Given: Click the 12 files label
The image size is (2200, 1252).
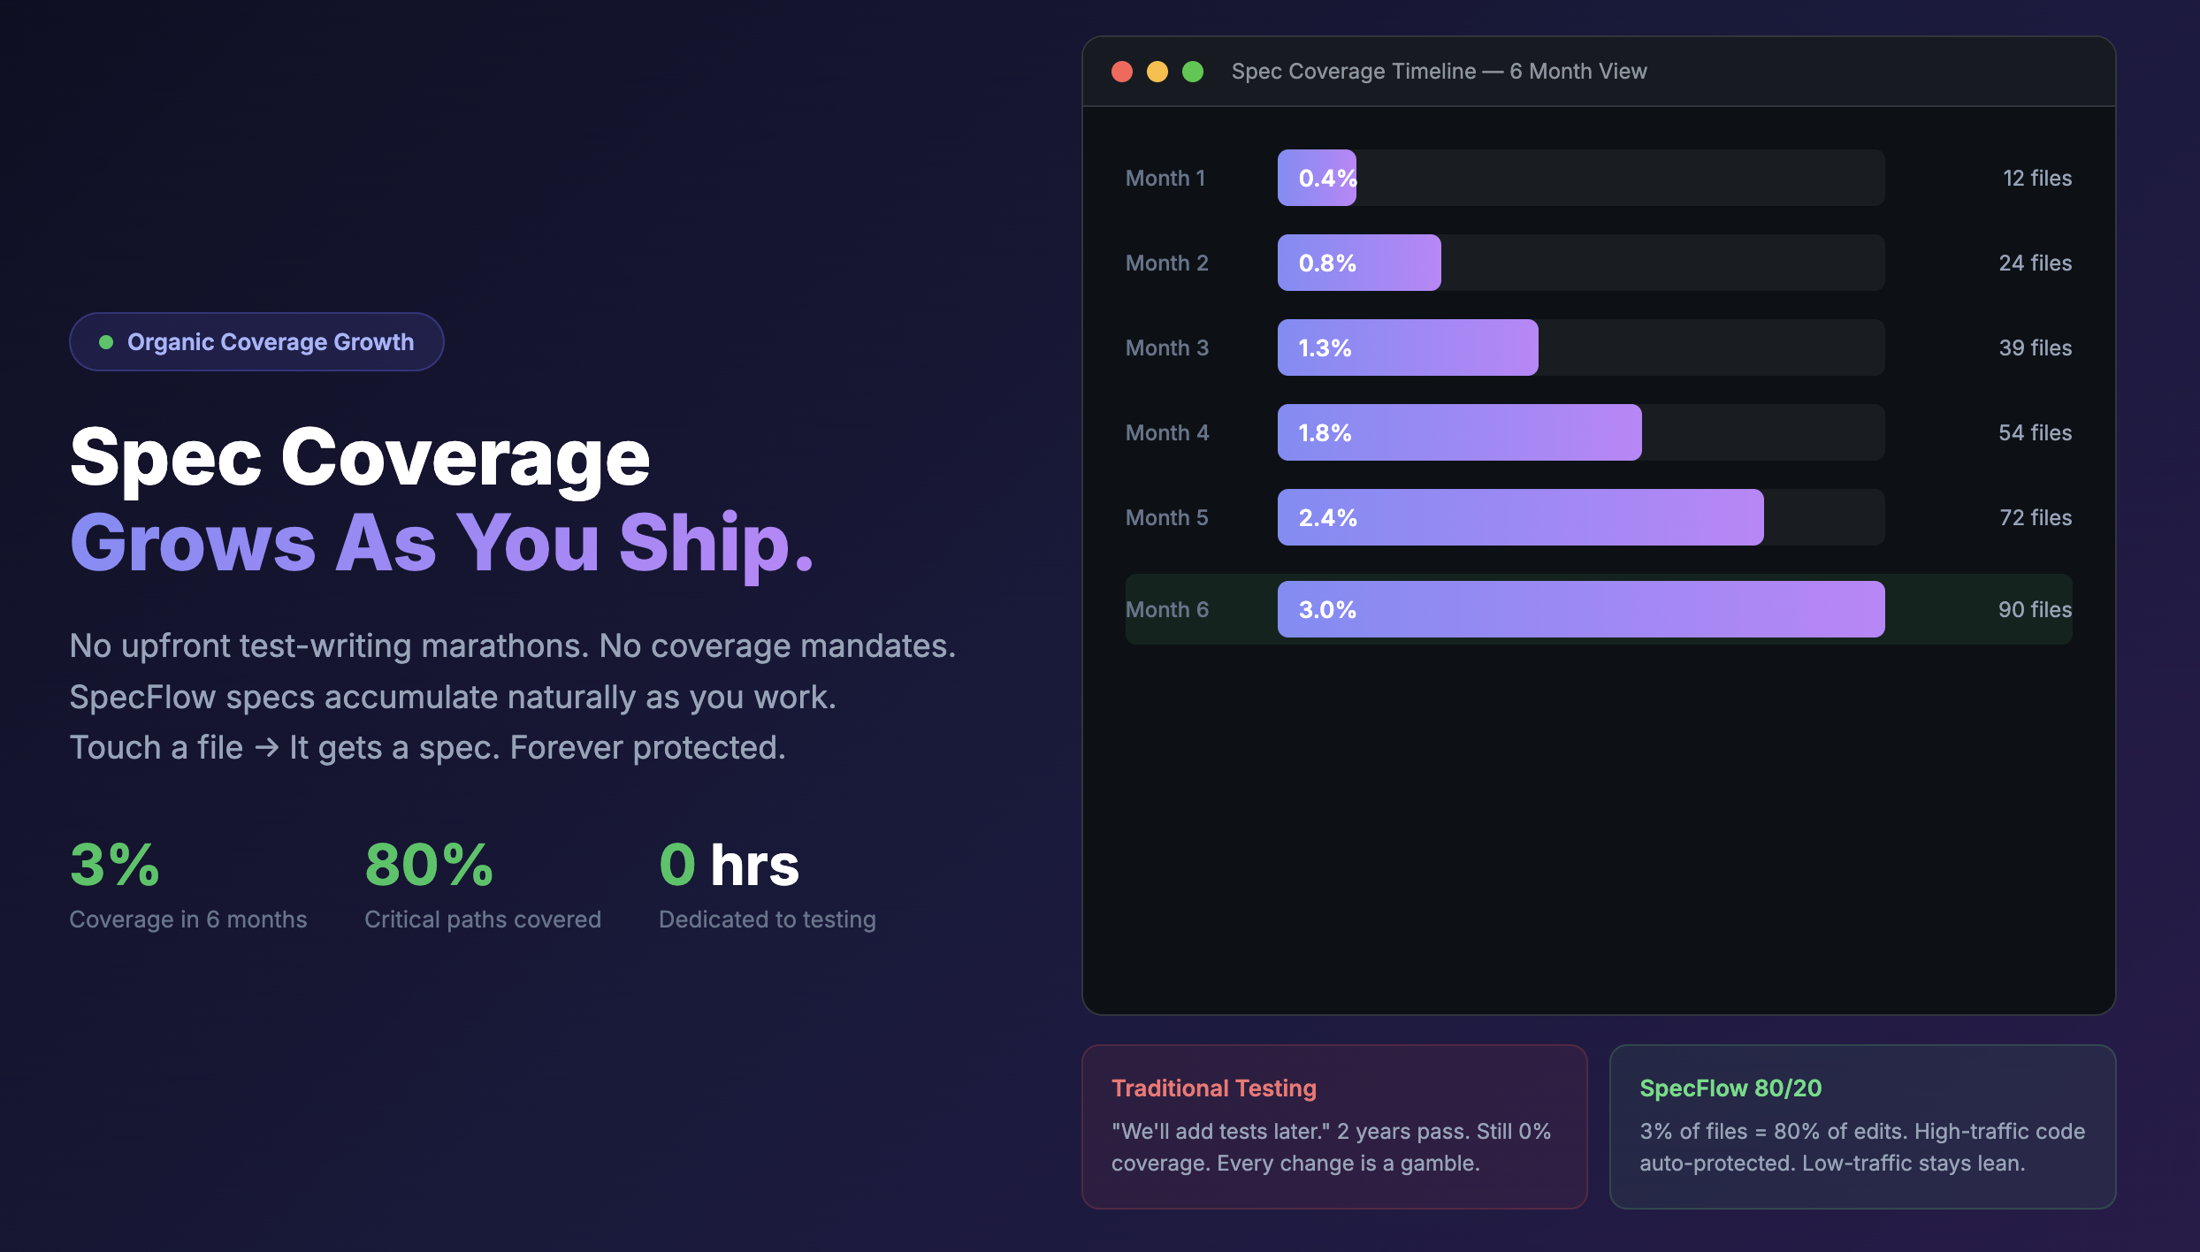Looking at the screenshot, I should click(2036, 178).
